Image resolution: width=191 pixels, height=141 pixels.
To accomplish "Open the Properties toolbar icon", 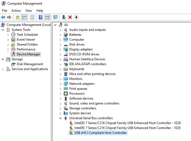I will (32, 17).
